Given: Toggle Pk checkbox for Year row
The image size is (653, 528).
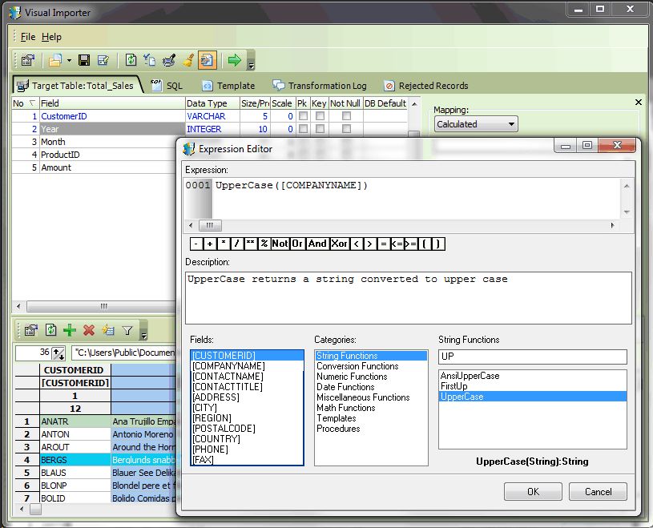Looking at the screenshot, I should click(304, 129).
